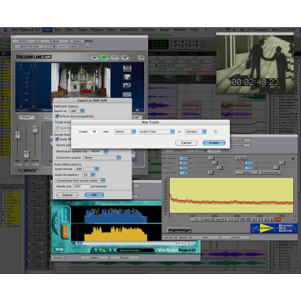This screenshot has width=301, height=301.
Task: Toggle compare in the BNR plugin header
Action: tap(214, 150)
